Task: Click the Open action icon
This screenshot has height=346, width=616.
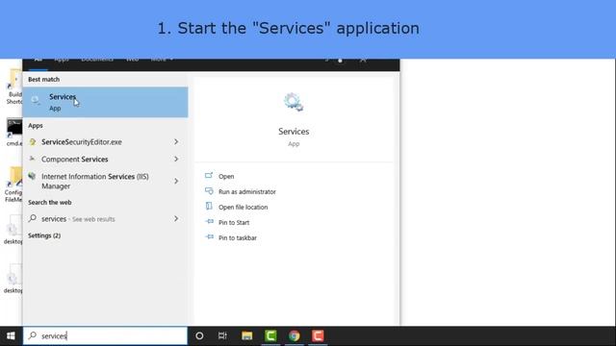Action: 209,176
